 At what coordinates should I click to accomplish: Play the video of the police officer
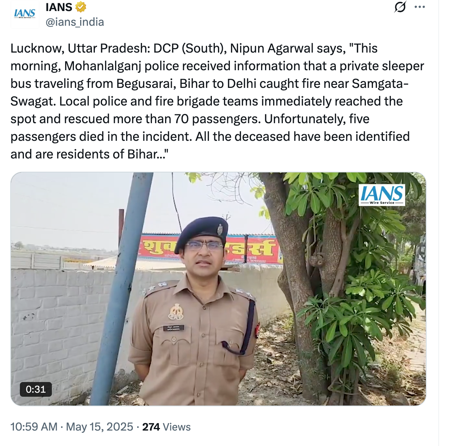click(218, 289)
